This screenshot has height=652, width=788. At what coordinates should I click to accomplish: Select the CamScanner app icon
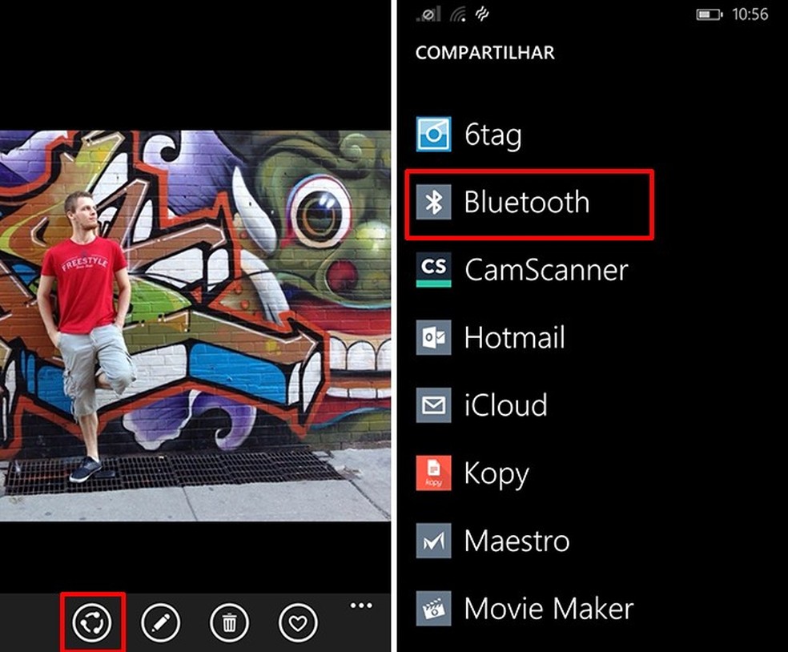pyautogui.click(x=433, y=270)
